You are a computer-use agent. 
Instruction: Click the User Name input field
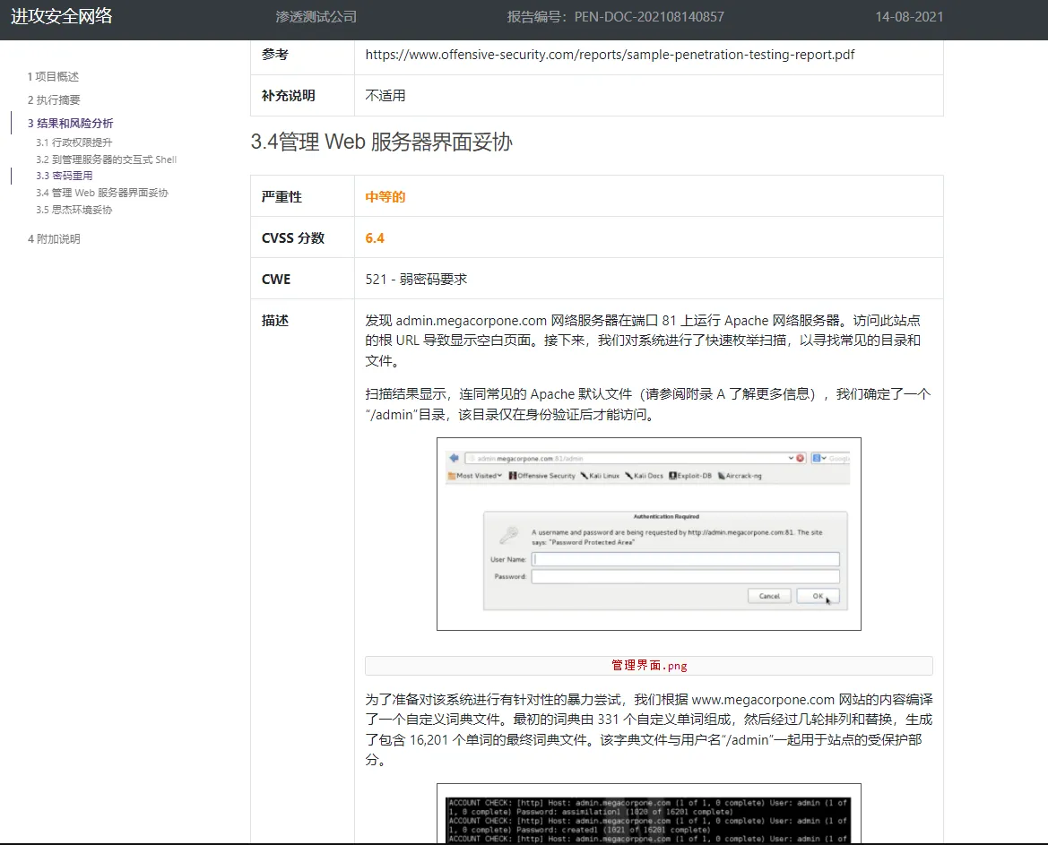point(685,559)
